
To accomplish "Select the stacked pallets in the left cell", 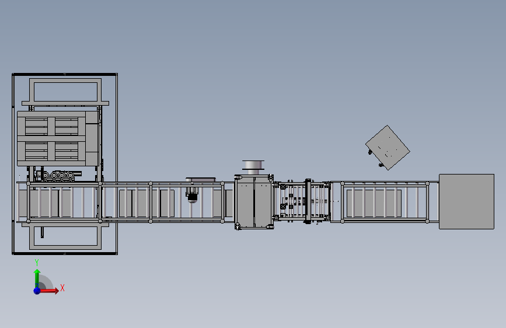I will pyautogui.click(x=58, y=138).
